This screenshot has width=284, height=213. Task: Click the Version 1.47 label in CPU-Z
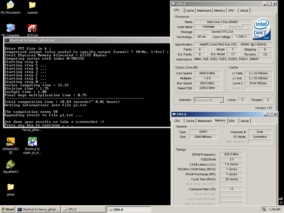(x=263, y=108)
